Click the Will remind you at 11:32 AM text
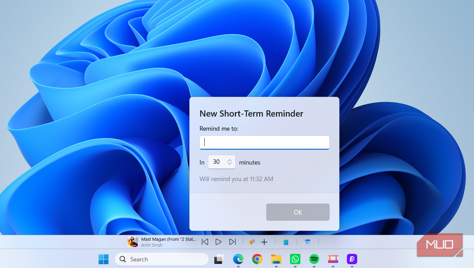 [x=236, y=179]
